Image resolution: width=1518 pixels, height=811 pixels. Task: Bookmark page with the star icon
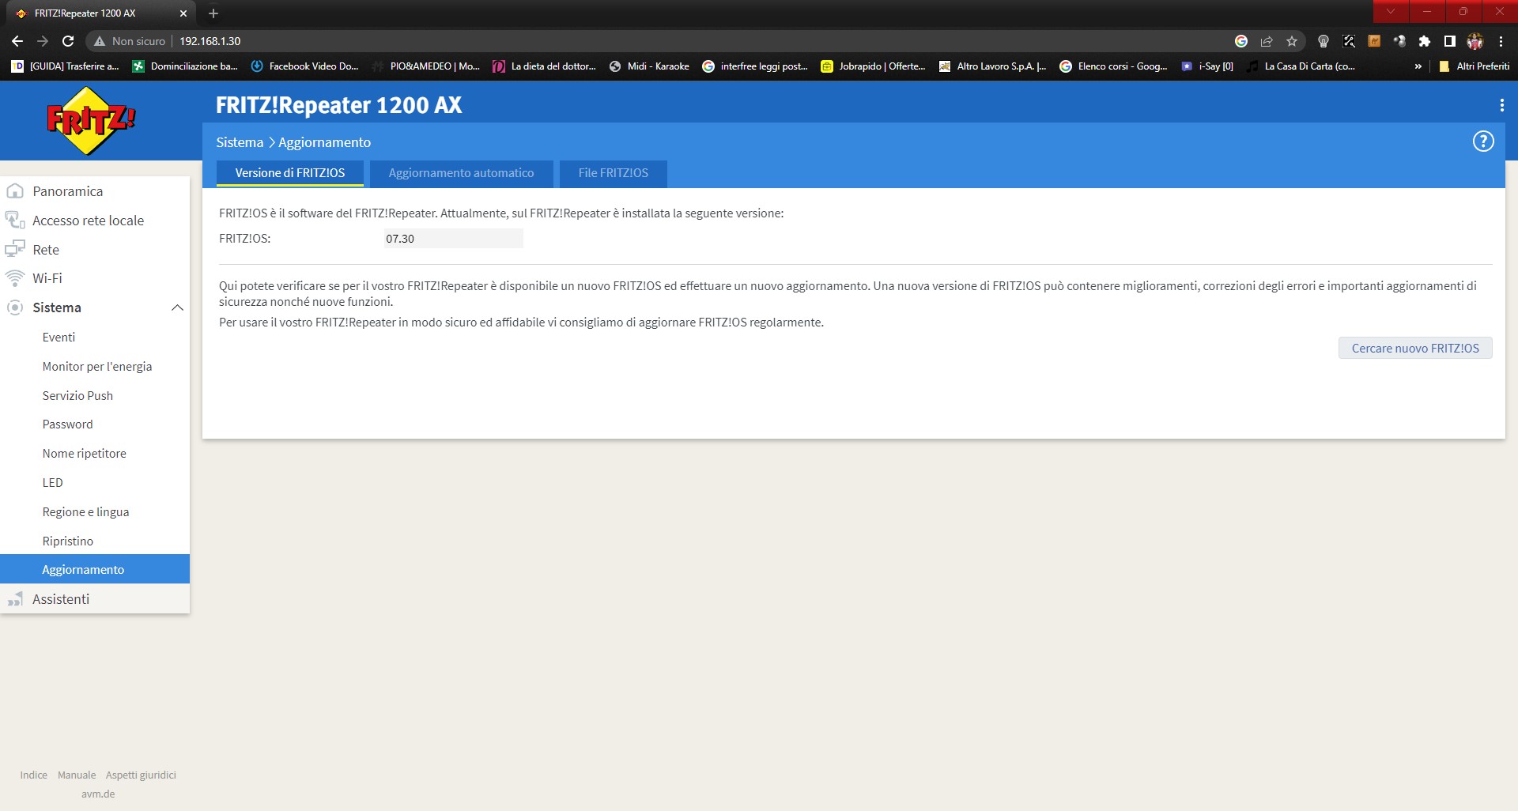pos(1292,41)
